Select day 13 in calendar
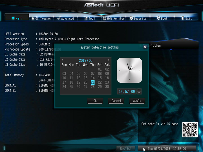Screen dimensions: 203x152 [86, 78]
